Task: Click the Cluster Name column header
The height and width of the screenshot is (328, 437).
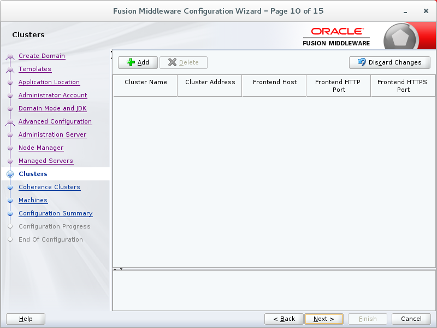Action: (145, 86)
